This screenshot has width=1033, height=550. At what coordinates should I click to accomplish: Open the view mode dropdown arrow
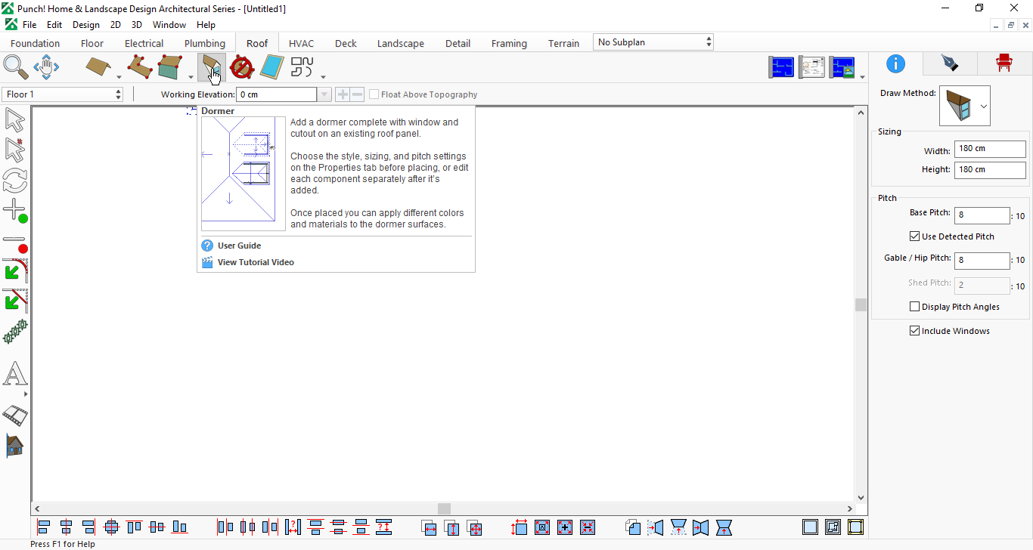(863, 77)
